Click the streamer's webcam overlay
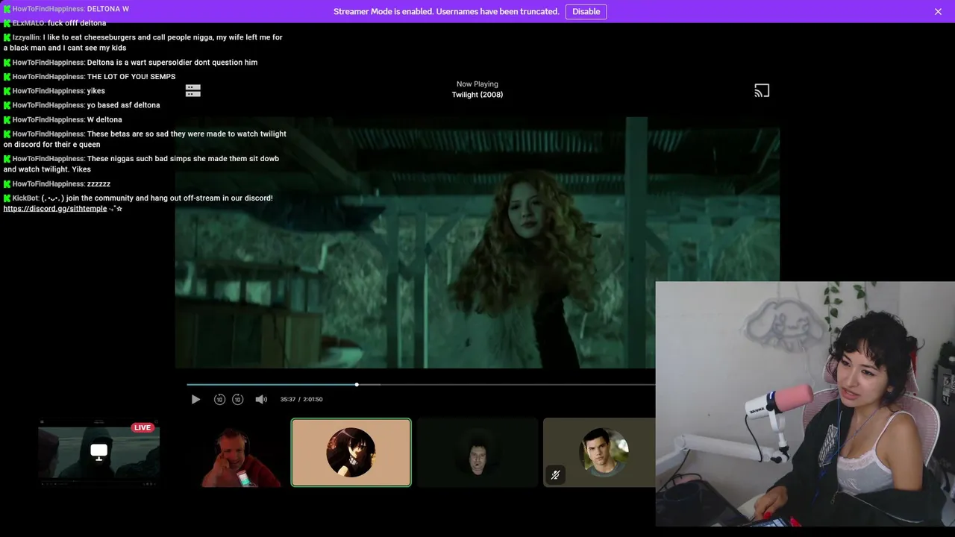 click(805, 404)
